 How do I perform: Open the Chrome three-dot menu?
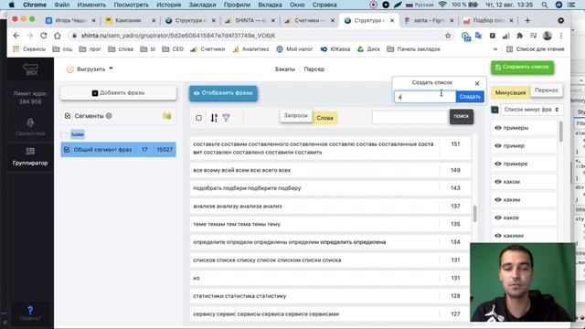coord(561,36)
